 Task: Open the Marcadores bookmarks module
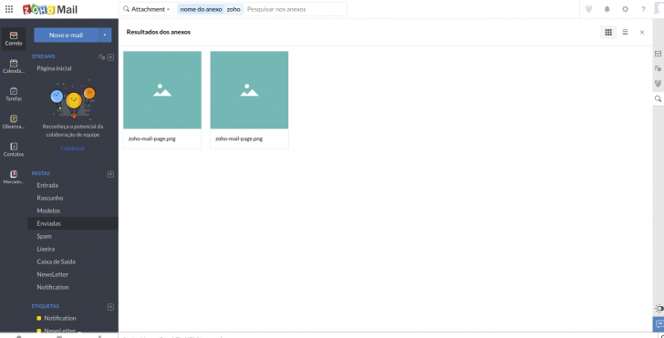tap(14, 177)
